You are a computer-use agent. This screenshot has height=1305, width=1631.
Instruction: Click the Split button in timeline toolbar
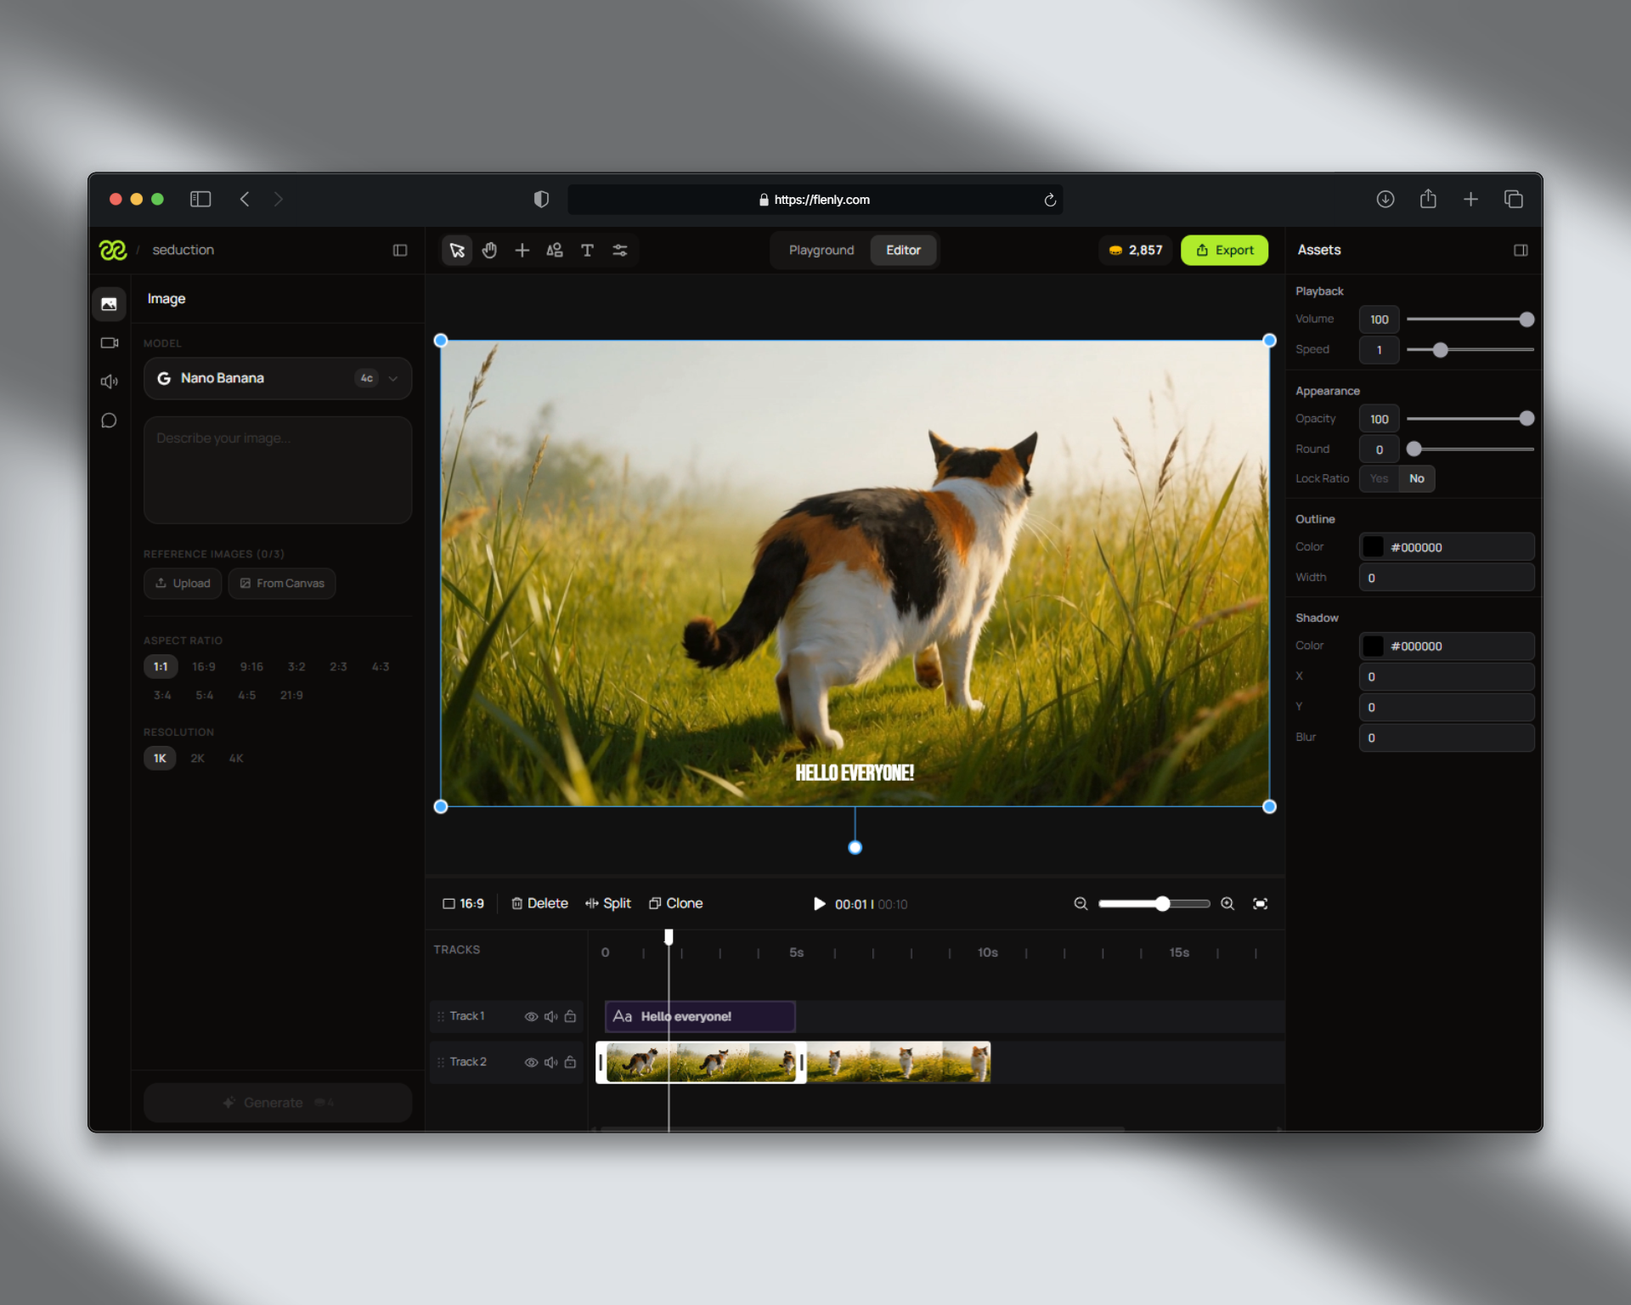coord(608,903)
